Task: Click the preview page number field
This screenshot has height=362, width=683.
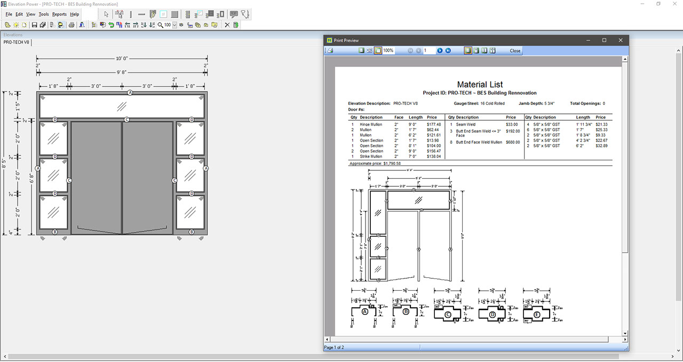Action: tap(429, 51)
